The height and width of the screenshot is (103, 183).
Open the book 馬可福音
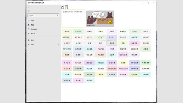click(x=78, y=63)
